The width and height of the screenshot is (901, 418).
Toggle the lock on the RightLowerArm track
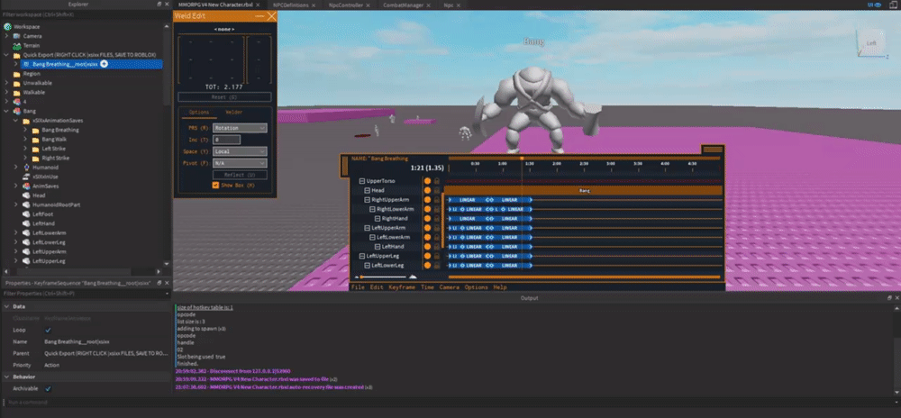tap(436, 209)
